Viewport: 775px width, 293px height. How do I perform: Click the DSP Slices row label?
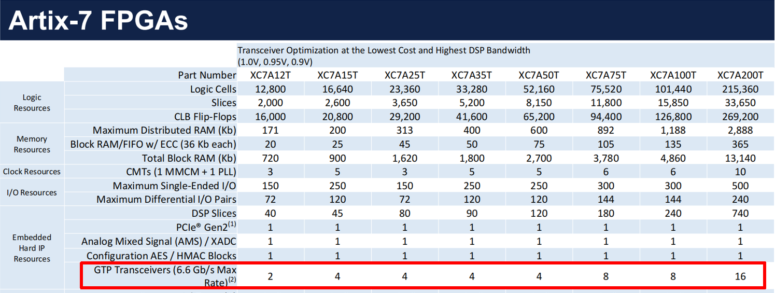[214, 213]
